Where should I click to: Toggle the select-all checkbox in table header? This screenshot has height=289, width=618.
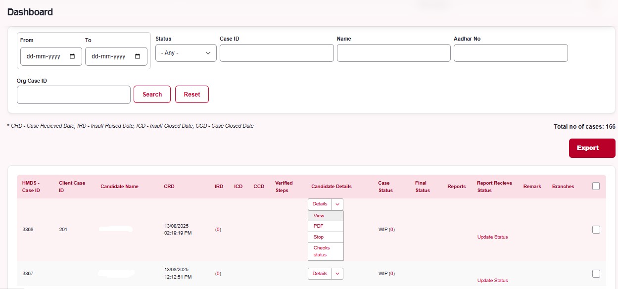click(596, 186)
